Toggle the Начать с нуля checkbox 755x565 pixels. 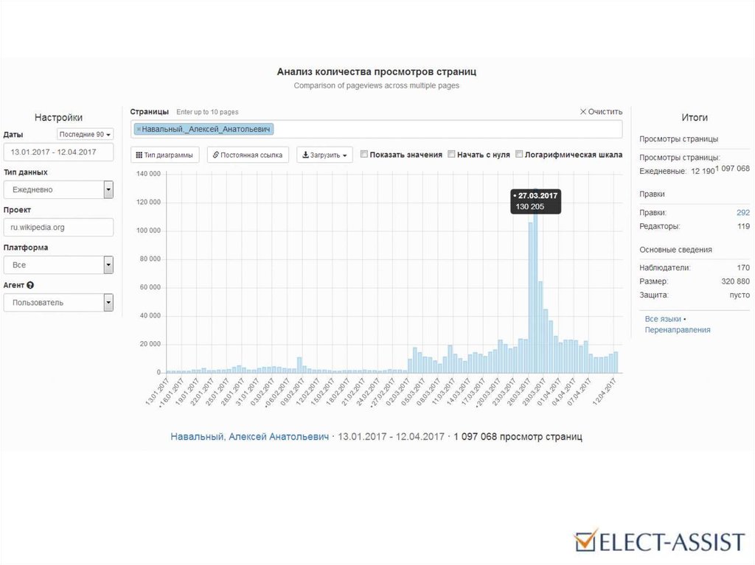(452, 155)
